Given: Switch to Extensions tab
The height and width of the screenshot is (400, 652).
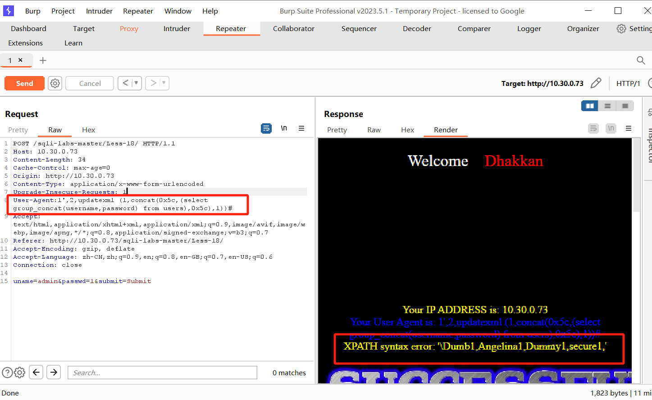Looking at the screenshot, I should tap(25, 43).
